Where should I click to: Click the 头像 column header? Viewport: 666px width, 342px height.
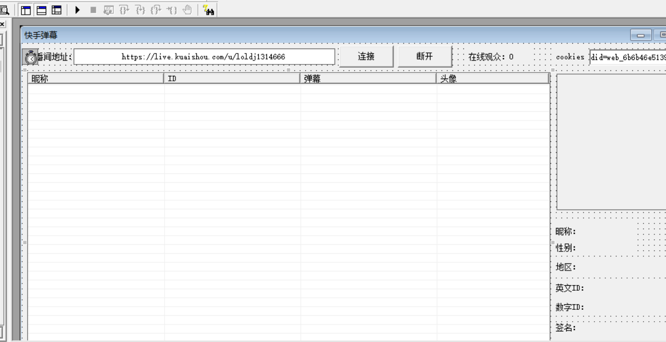coord(493,79)
